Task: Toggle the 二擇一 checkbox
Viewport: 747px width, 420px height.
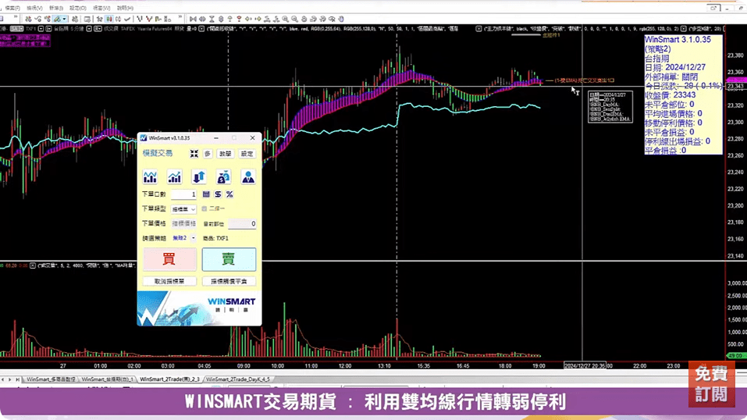Action: (204, 208)
